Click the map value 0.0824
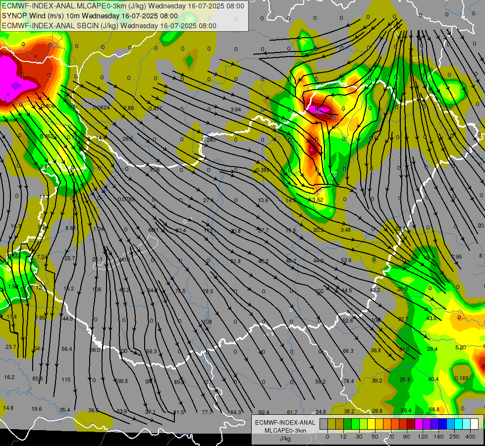Image resolution: width=485 pixels, height=446 pixels. (x=101, y=108)
